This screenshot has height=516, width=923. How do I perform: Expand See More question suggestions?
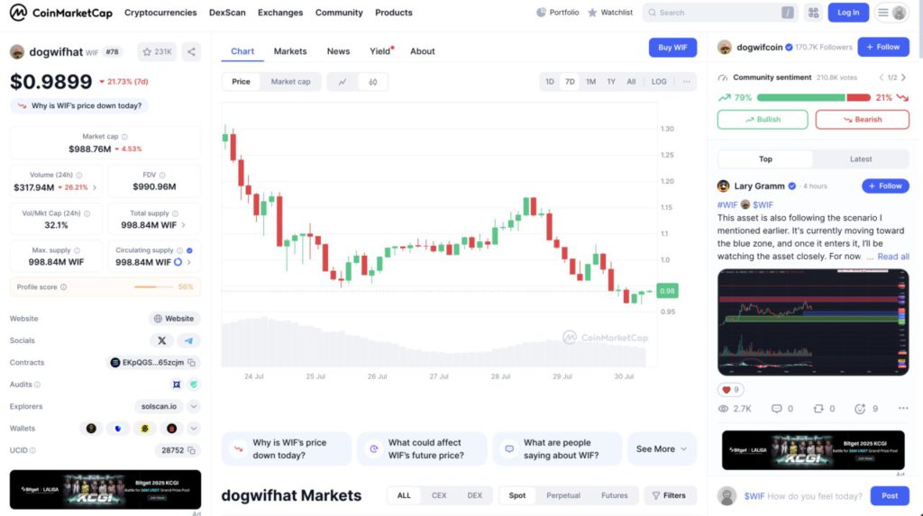pyautogui.click(x=662, y=449)
